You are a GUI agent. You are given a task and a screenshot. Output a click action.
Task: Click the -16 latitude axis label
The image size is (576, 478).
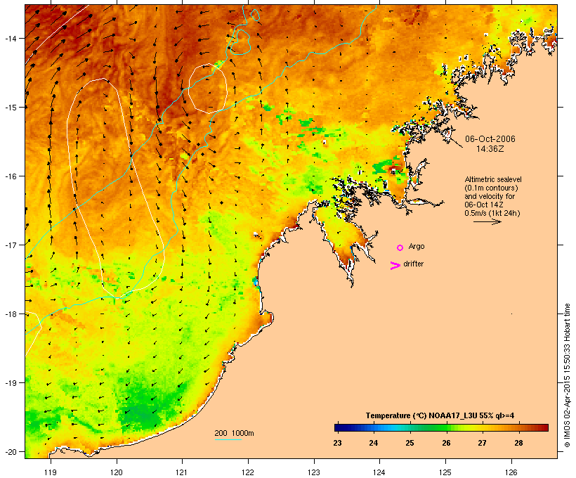[11, 176]
